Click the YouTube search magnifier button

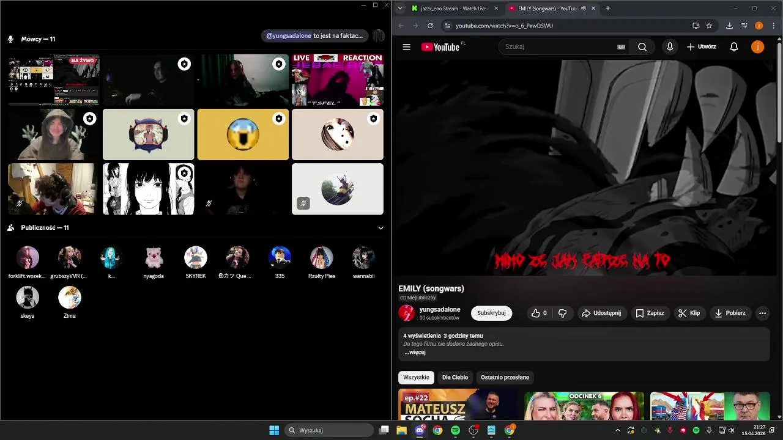pos(642,47)
